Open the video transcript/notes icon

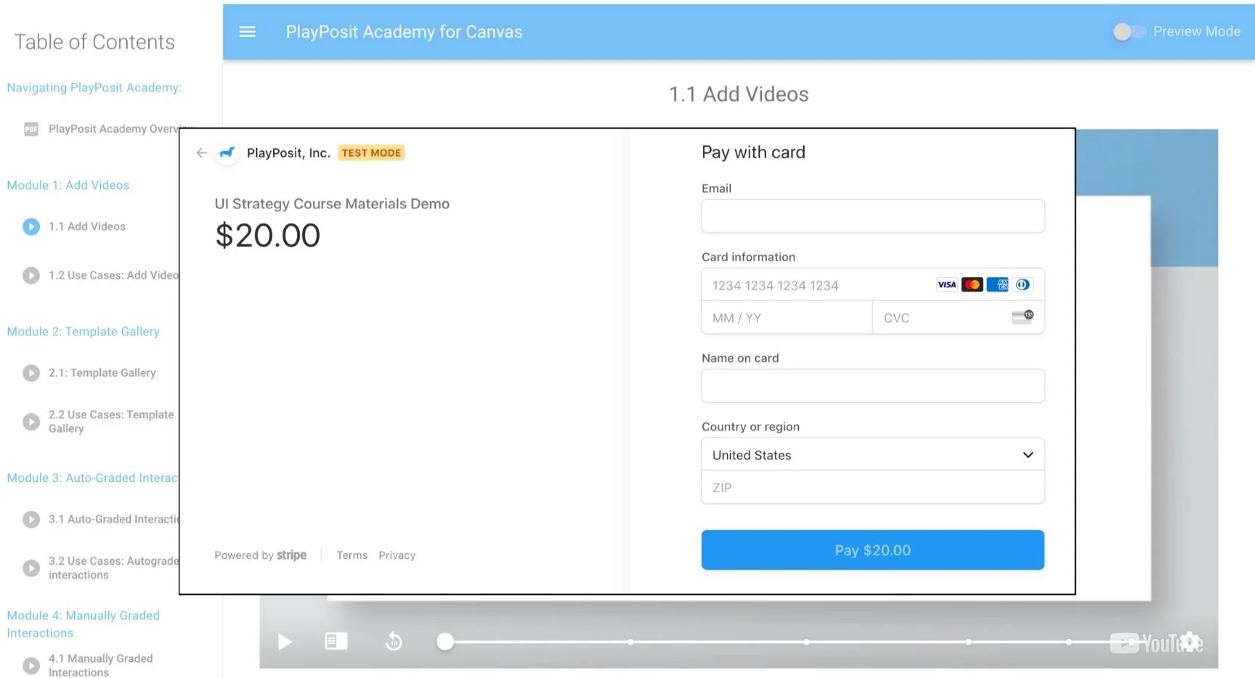pyautogui.click(x=335, y=641)
